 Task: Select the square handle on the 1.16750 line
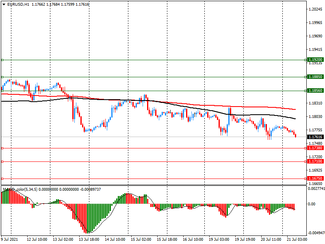point(2,179)
